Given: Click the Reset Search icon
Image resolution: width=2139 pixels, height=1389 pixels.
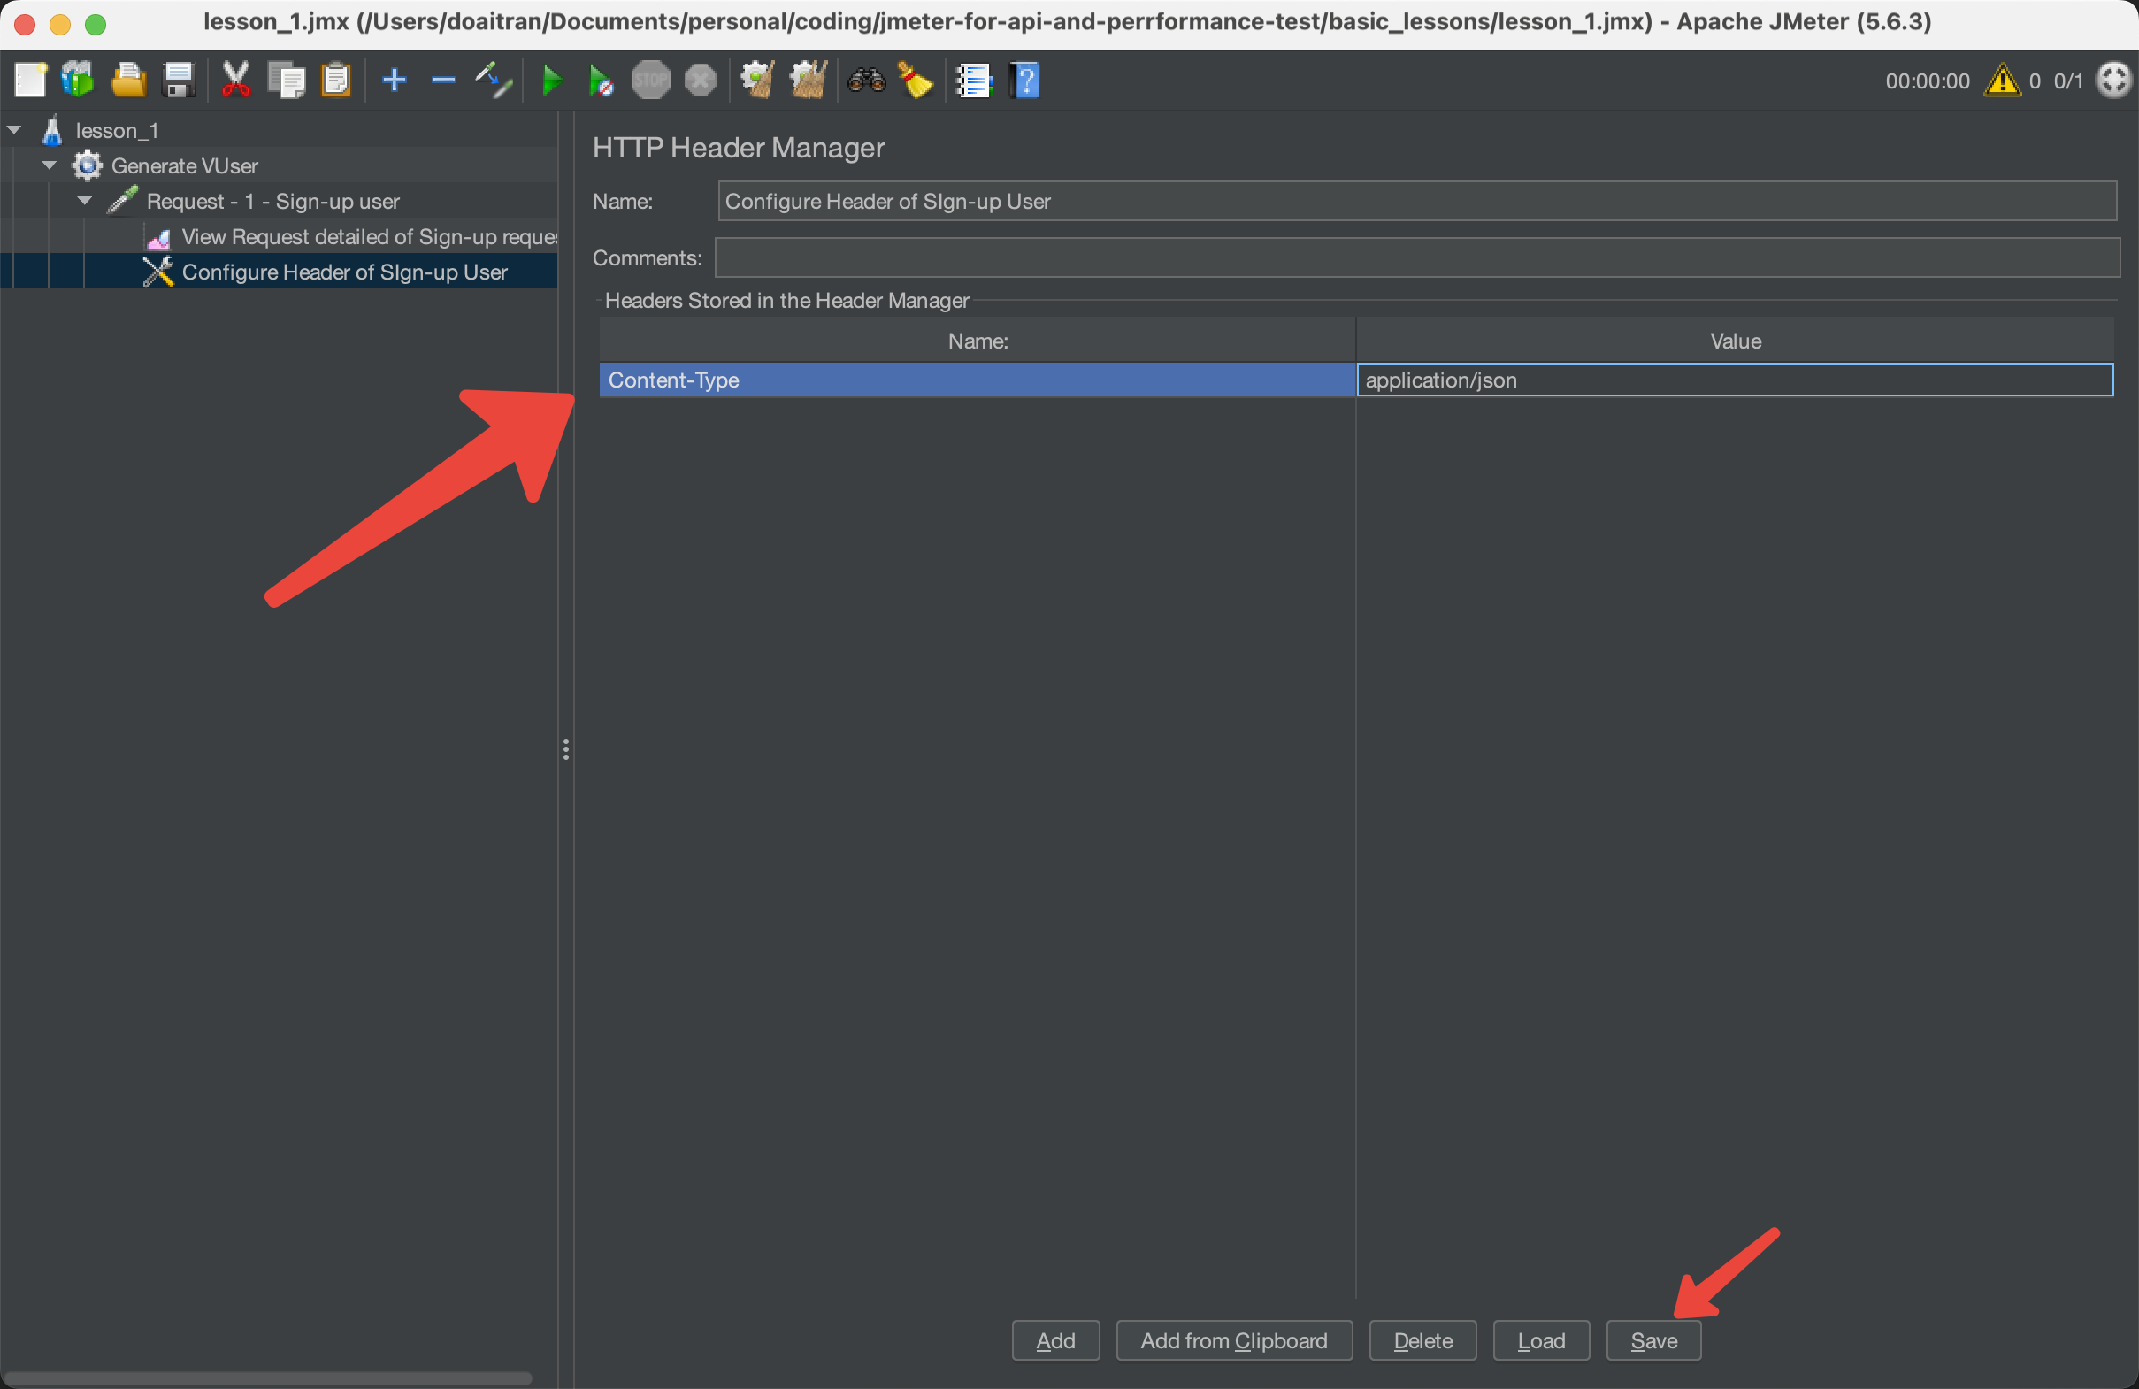Looking at the screenshot, I should click(x=916, y=81).
